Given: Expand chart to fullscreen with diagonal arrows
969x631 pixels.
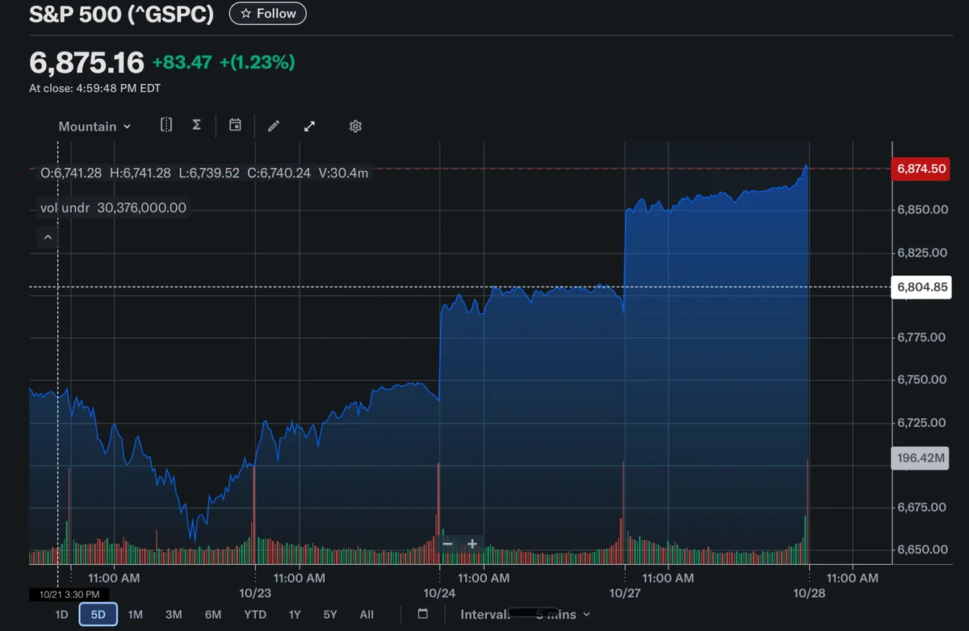Looking at the screenshot, I should [309, 125].
